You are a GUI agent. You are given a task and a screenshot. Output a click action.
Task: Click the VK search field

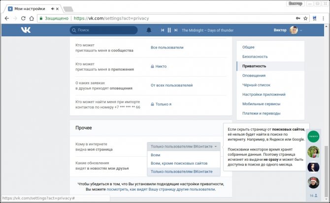(x=104, y=30)
